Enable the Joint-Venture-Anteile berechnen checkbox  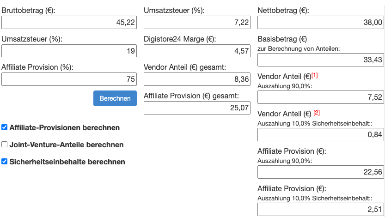(5, 145)
